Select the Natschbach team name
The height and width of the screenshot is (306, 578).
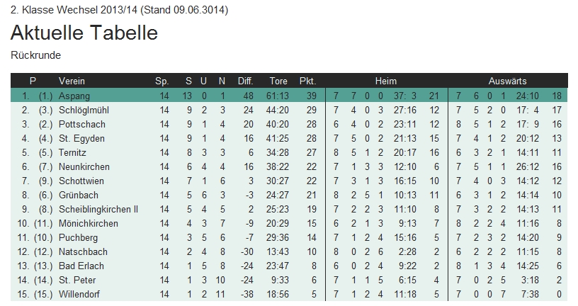[x=82, y=251]
